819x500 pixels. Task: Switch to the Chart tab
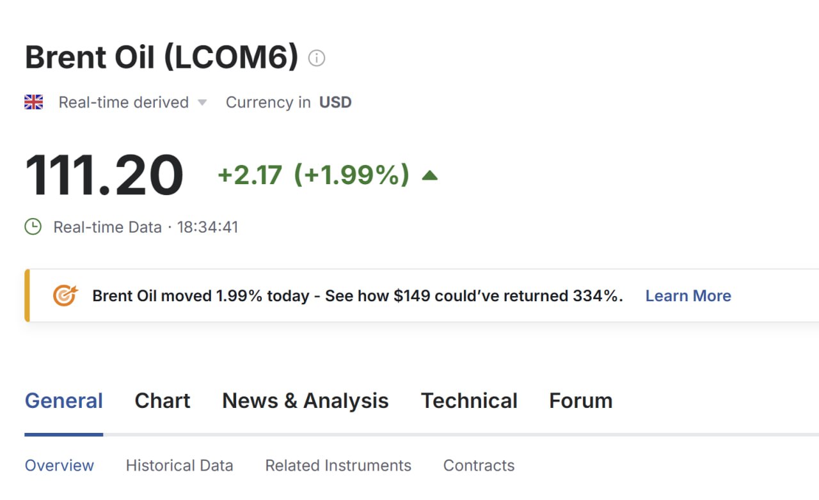(x=163, y=401)
